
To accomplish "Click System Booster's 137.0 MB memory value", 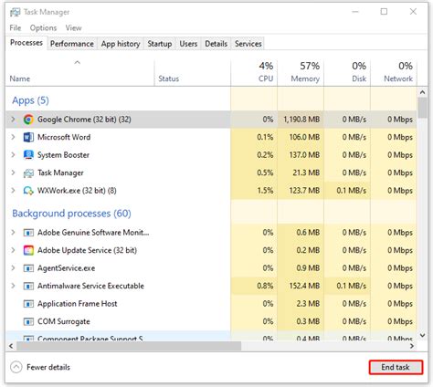I will point(304,155).
